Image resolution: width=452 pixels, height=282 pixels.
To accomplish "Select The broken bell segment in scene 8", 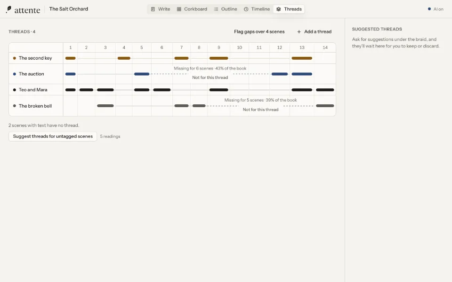I will pos(199,106).
